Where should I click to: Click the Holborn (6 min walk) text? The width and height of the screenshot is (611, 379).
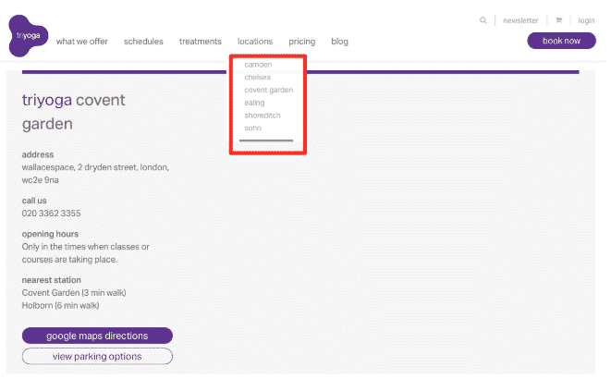tap(60, 305)
